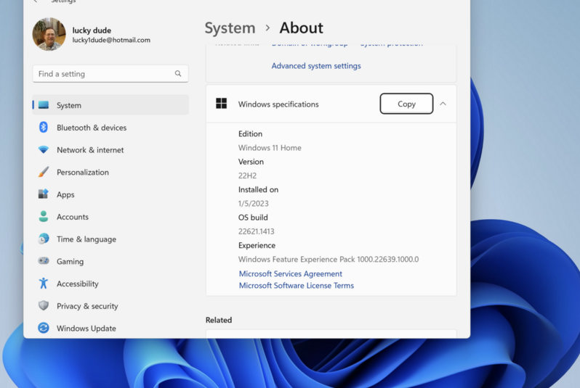Open Windows Update page

click(x=110, y=329)
